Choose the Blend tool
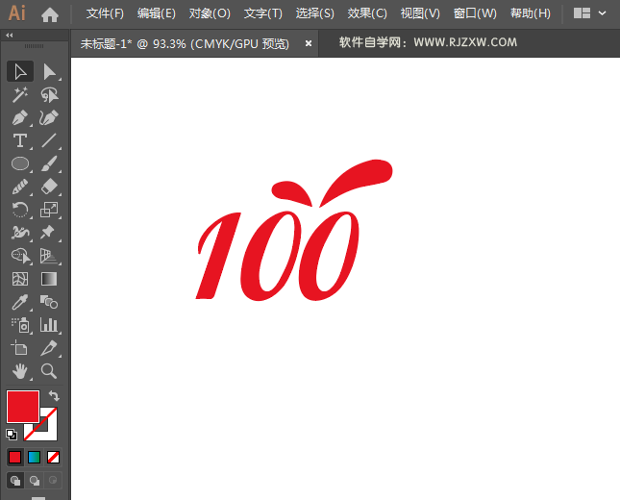620x500 pixels. 49,302
